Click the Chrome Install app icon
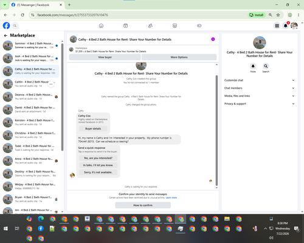 point(257,15)
